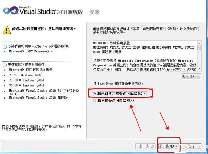208x154 pixels.
Task: Click the 取消 button
Action: click(x=191, y=146)
